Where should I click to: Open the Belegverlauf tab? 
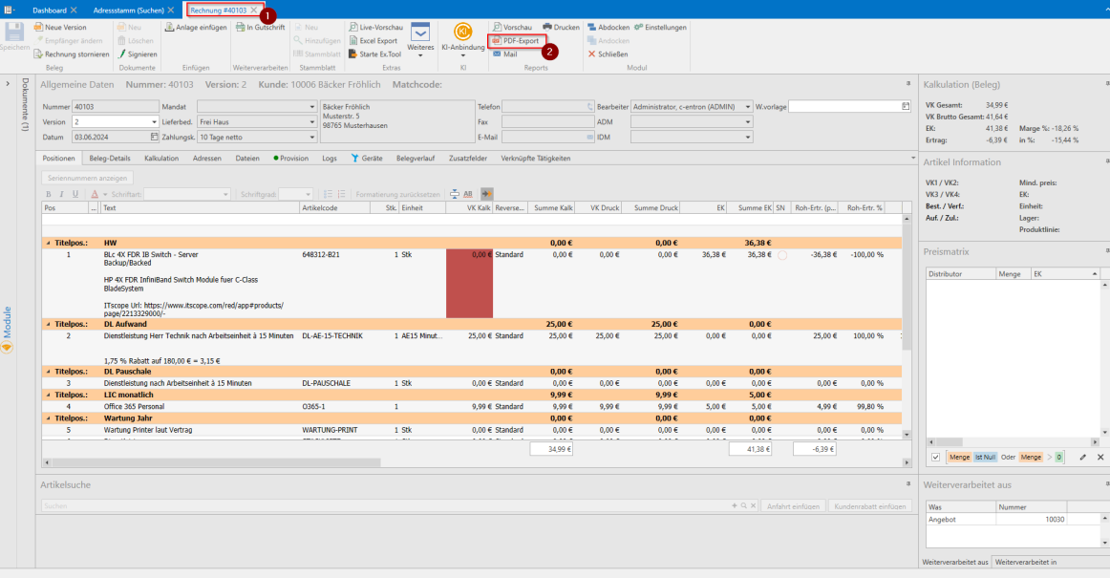(416, 158)
